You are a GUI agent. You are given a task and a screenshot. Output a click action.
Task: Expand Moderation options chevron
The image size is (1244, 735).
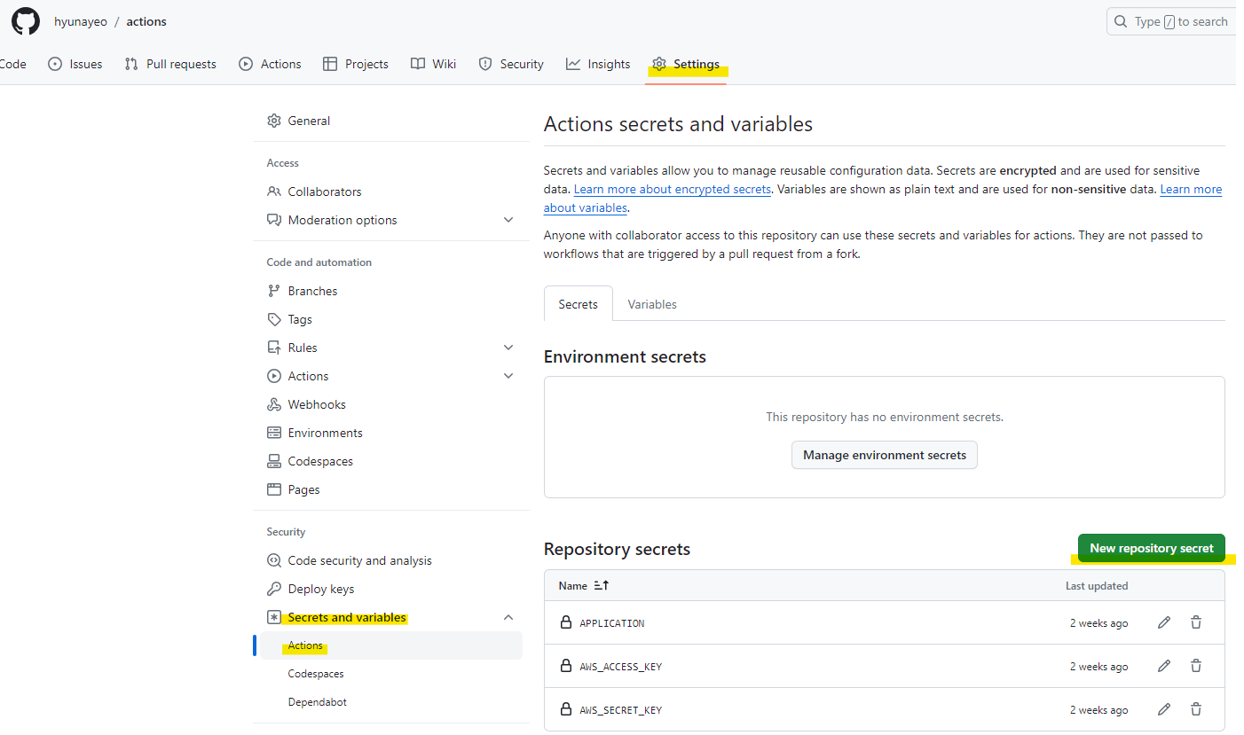[x=508, y=220]
